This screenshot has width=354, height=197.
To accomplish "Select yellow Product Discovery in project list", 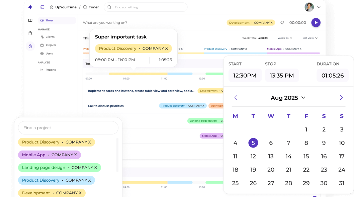I will coord(57,142).
